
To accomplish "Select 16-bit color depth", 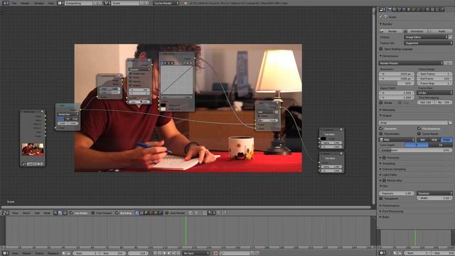I will click(x=441, y=145).
